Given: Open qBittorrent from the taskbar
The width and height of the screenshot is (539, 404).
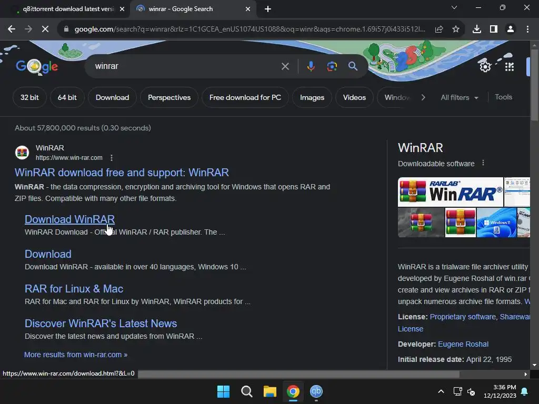Looking at the screenshot, I should (x=316, y=391).
